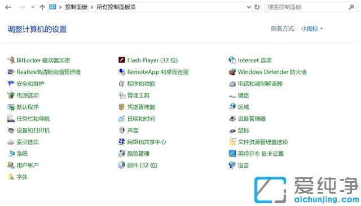
Task: Click the 控制面板 breadcrumb segment
Action: pyautogui.click(x=76, y=7)
